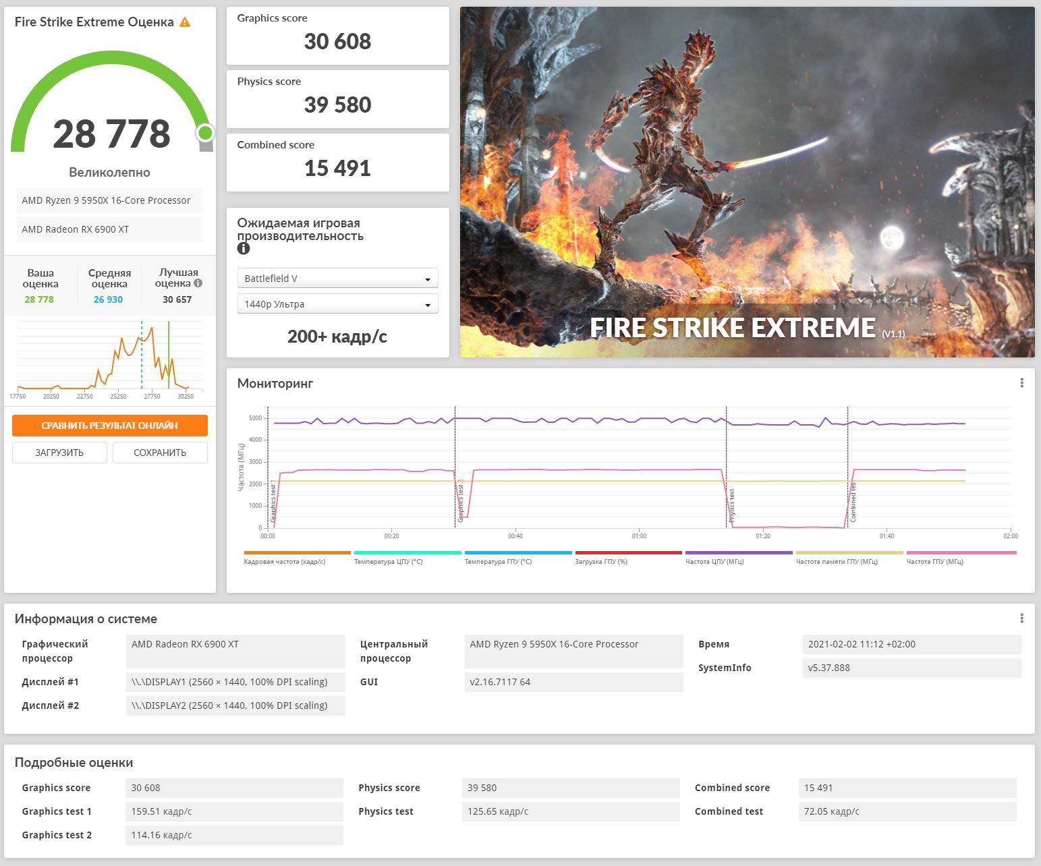This screenshot has width=1041, height=866.
Task: Toggle the Частота ЦПУ (МГц) legend series
Action: click(x=739, y=558)
